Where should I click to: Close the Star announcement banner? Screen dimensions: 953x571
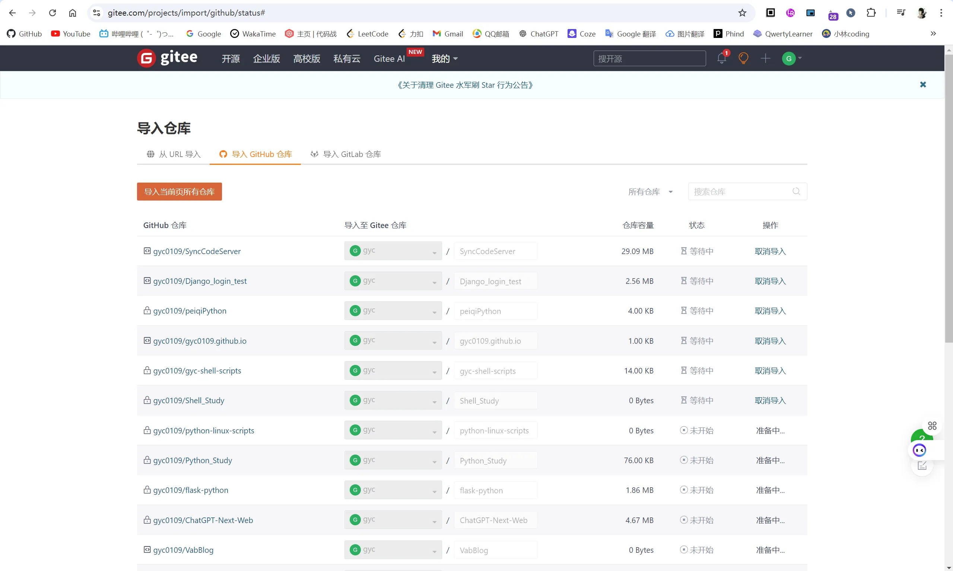point(923,85)
